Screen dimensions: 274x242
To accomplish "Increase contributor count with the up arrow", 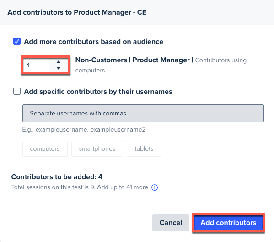I will pyautogui.click(x=59, y=62).
